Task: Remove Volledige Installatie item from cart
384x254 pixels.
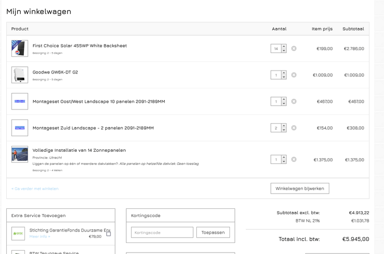Action: [x=294, y=159]
